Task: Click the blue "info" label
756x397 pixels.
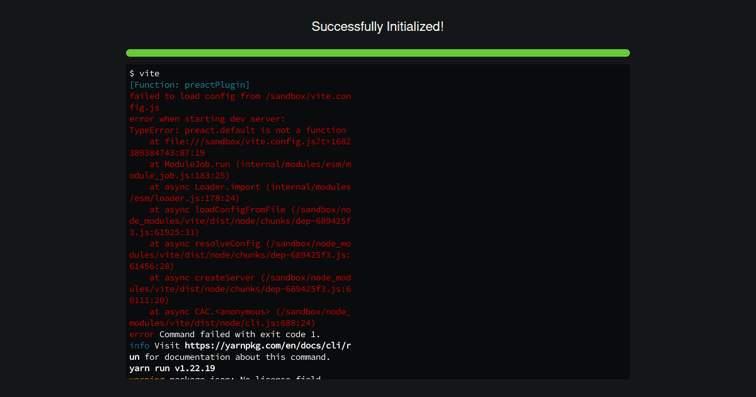Action: (x=139, y=346)
